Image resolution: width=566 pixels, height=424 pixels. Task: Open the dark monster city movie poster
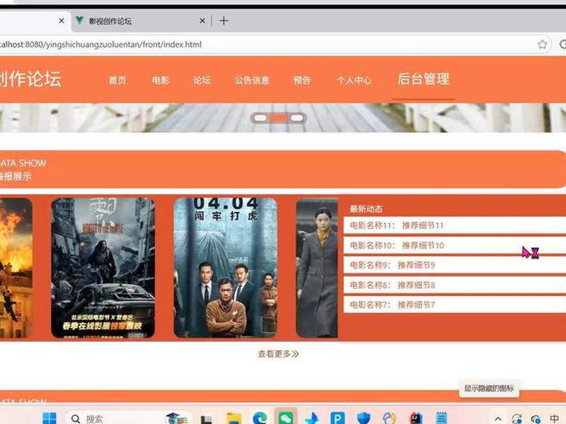(x=103, y=268)
